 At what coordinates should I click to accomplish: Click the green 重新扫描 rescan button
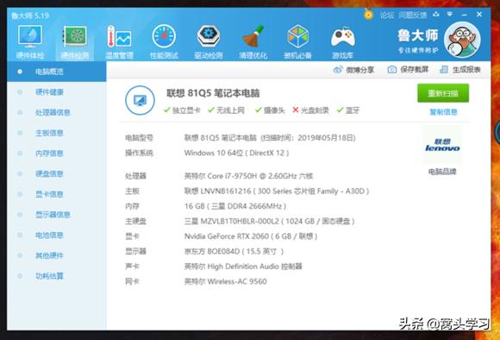coord(443,93)
